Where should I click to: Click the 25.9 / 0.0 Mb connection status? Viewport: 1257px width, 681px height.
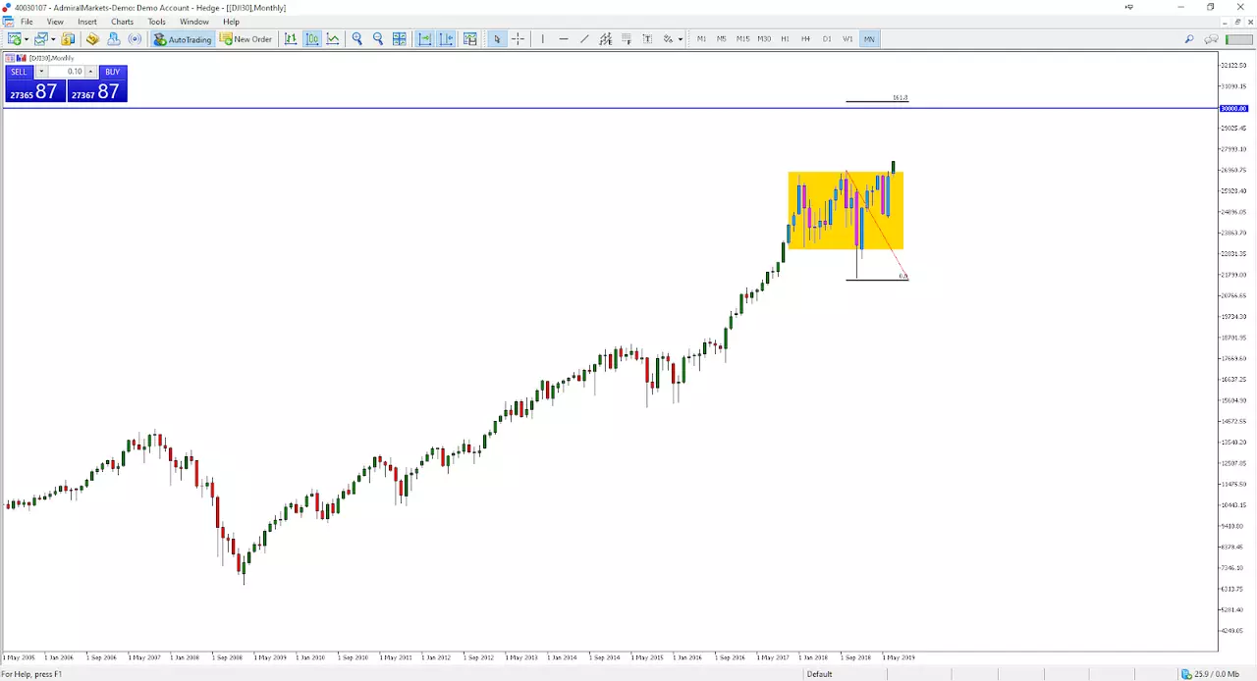pyautogui.click(x=1211, y=674)
